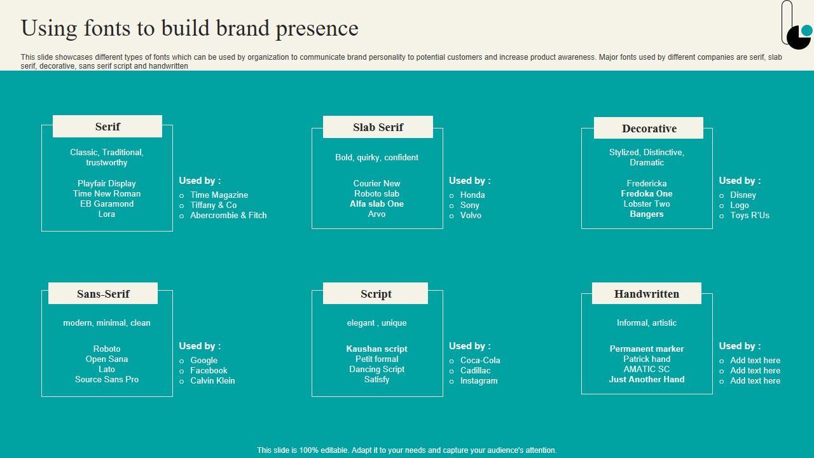This screenshot has width=814, height=458.
Task: Select the Slab Serif heading label
Action: (378, 127)
